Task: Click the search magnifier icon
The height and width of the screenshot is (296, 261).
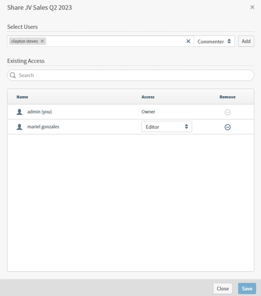Action: (x=13, y=75)
